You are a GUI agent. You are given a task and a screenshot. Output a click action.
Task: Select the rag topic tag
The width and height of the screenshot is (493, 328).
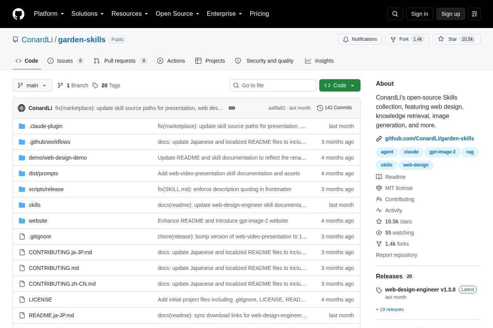pyautogui.click(x=470, y=152)
